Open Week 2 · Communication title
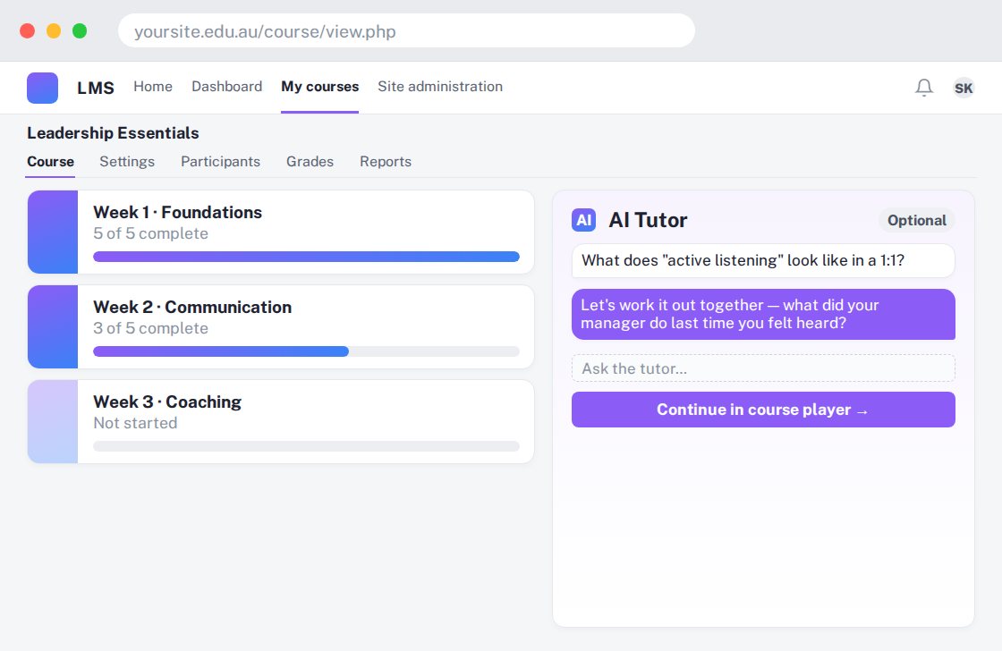The image size is (1002, 651). coord(192,308)
